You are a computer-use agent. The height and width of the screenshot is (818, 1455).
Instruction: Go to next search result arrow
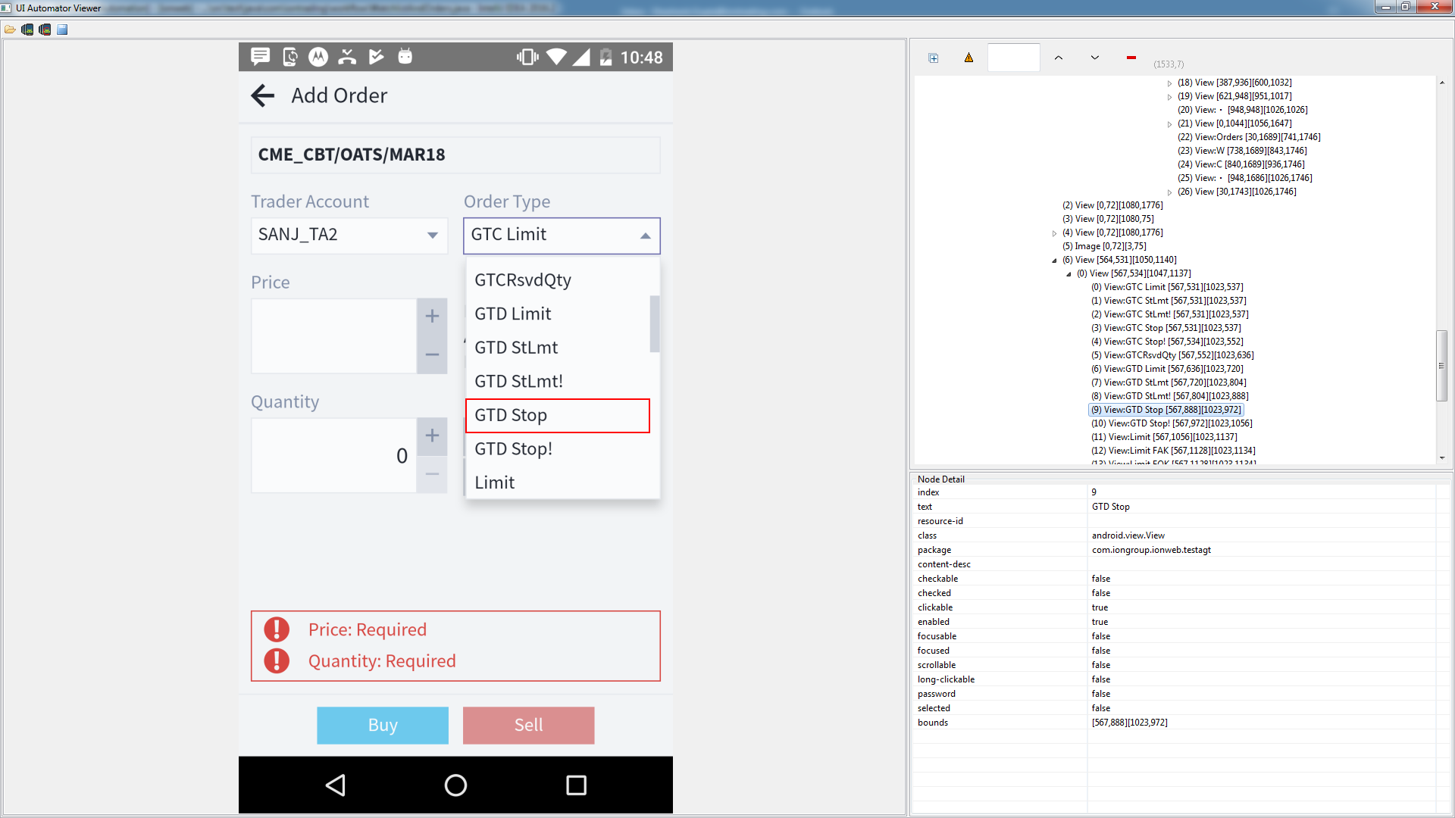point(1095,58)
